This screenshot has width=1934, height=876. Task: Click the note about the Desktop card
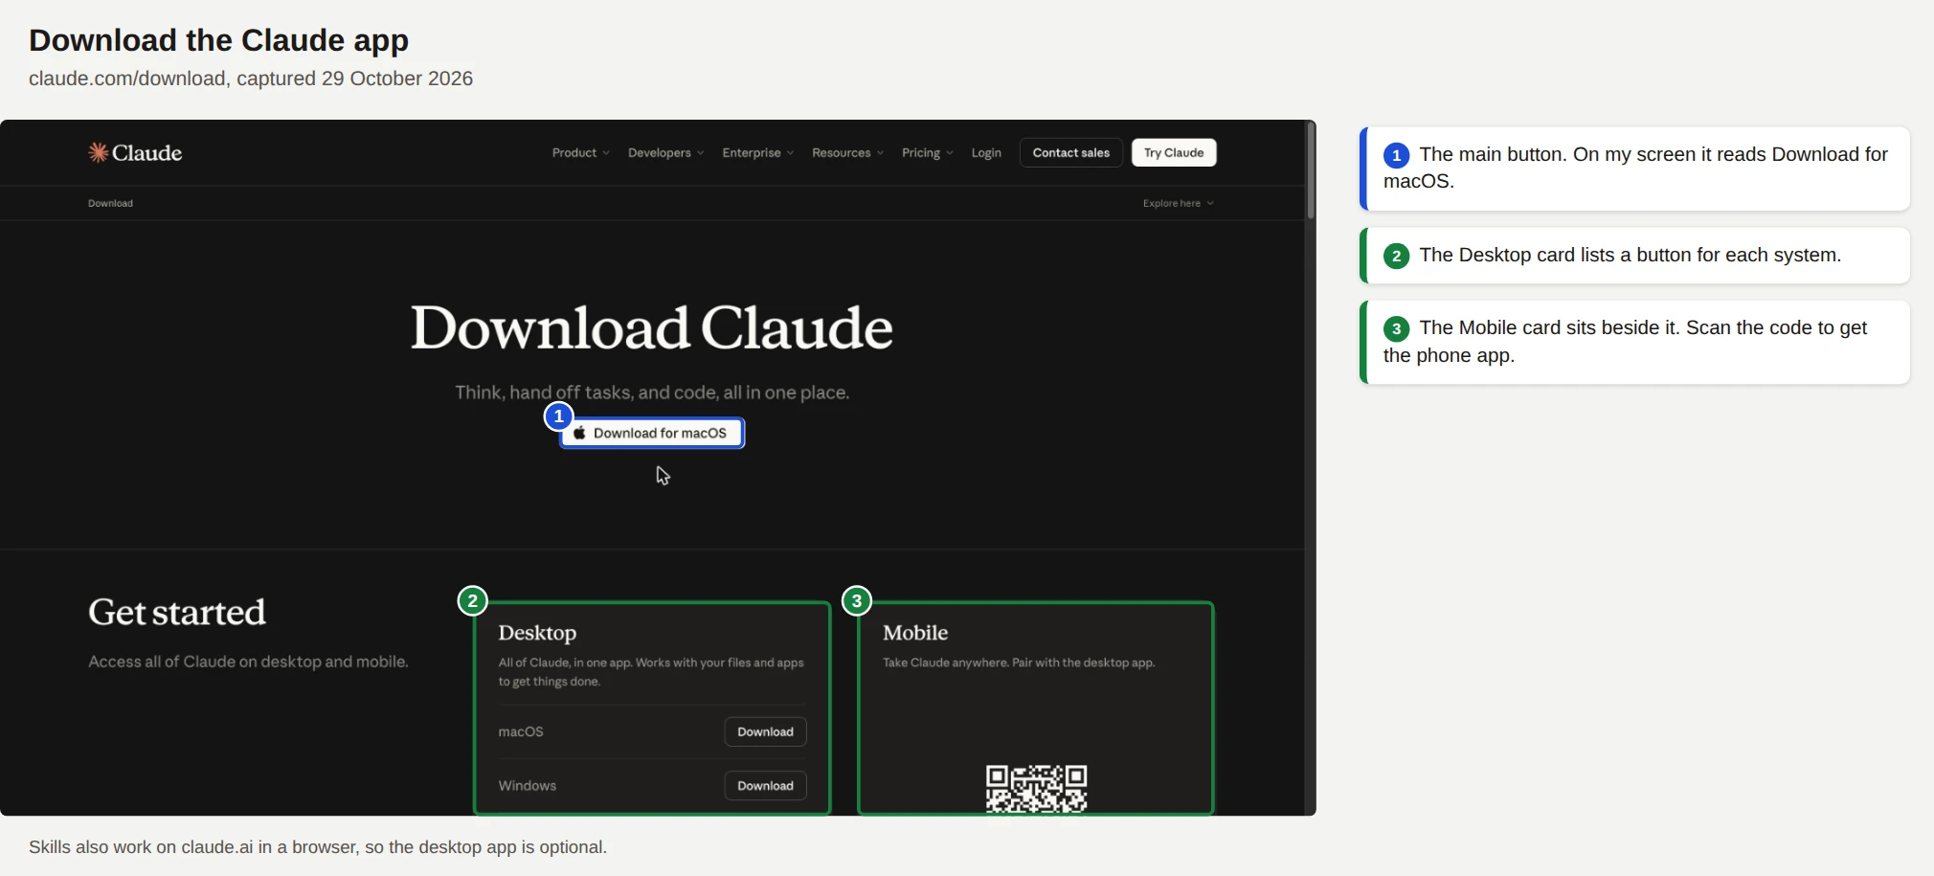1634,256
